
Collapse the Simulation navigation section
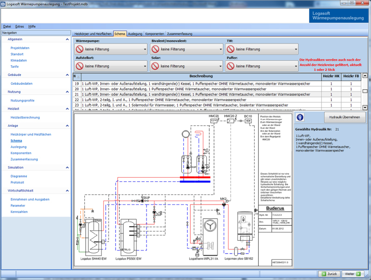pos(67,168)
